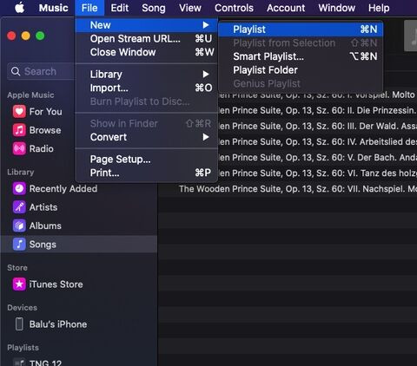Click the Albums icon in sidebar
Image resolution: width=417 pixels, height=366 pixels.
(x=19, y=225)
